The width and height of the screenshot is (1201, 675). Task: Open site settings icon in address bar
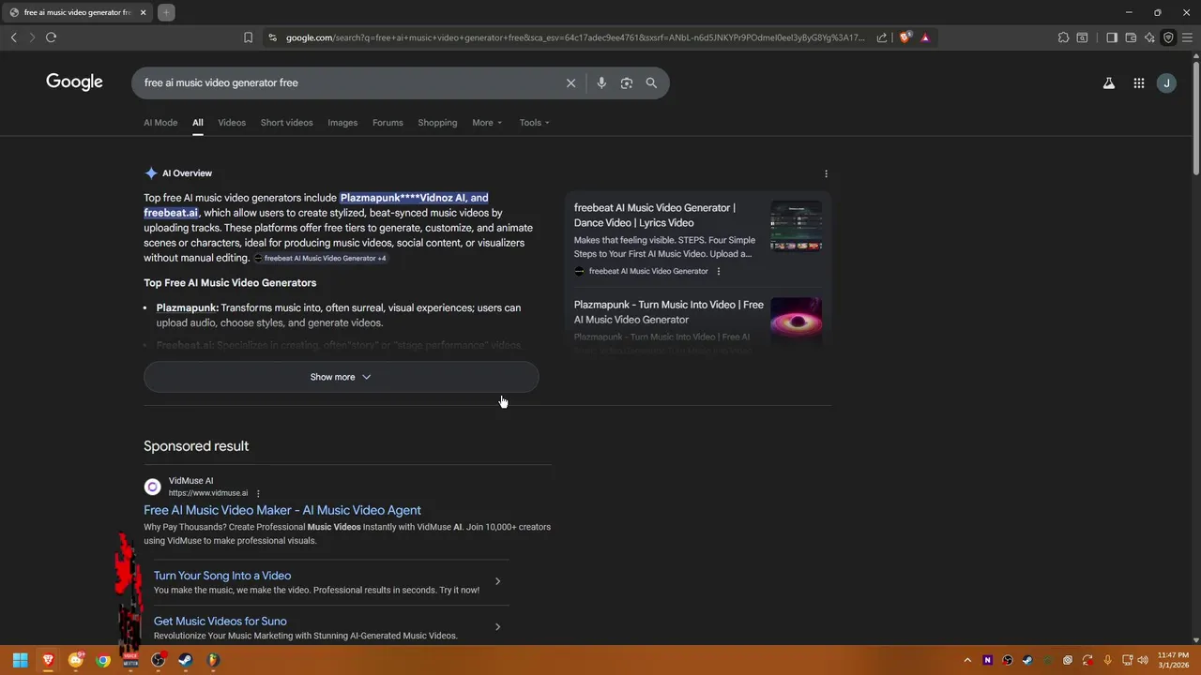[272, 37]
